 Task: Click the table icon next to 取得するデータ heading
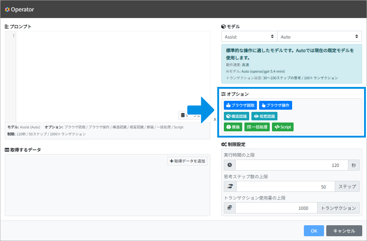point(7,150)
